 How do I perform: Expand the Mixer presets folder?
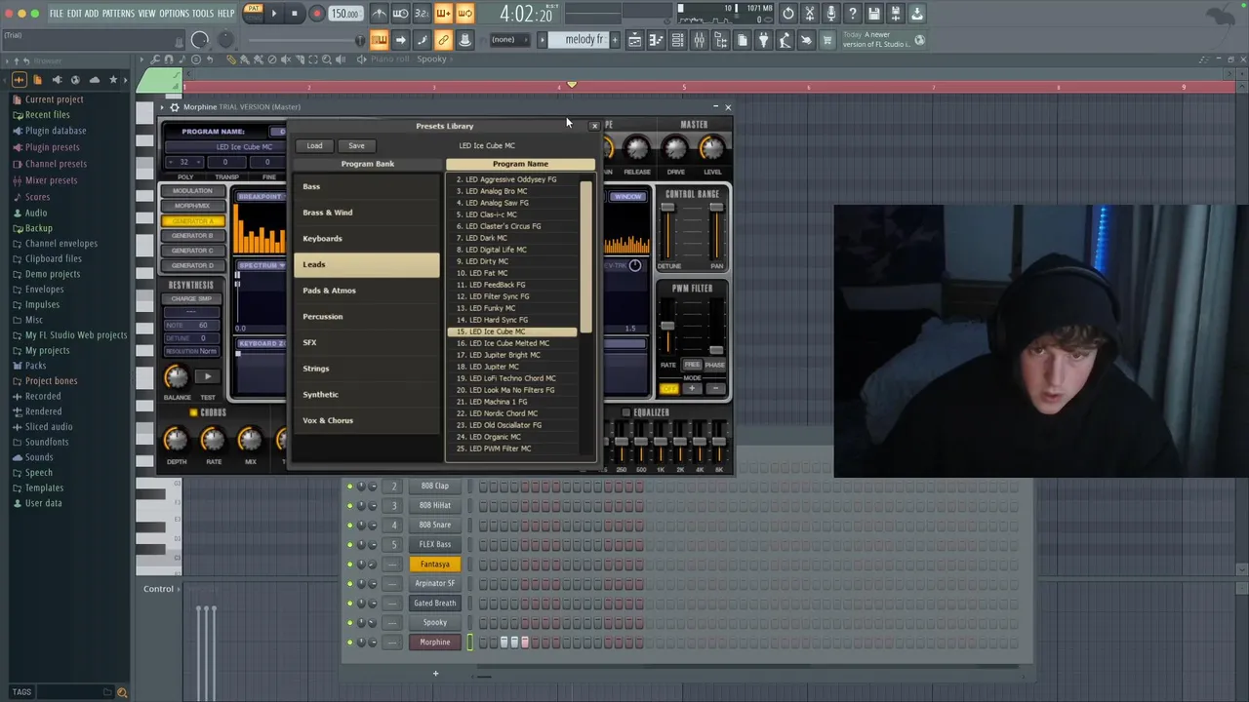coord(51,180)
